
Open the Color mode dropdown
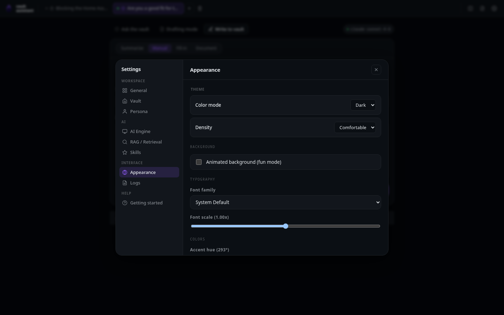click(363, 105)
